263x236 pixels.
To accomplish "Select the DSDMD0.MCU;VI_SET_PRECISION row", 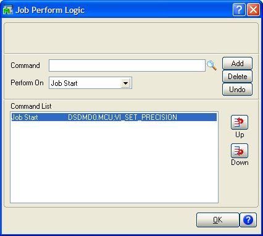I will (x=114, y=117).
